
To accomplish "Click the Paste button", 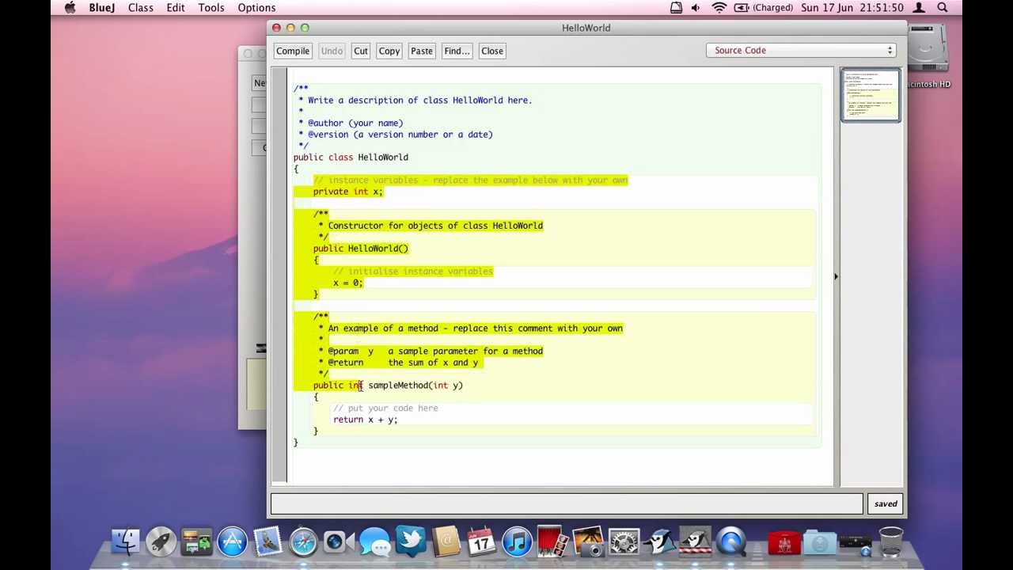I will [422, 51].
